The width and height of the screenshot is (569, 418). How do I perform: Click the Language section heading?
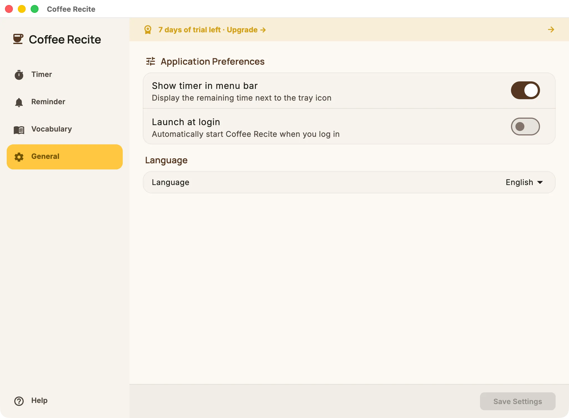click(x=166, y=160)
